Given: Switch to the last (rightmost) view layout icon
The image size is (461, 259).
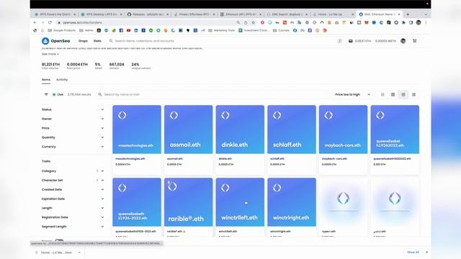Looking at the screenshot, I should [x=413, y=94].
